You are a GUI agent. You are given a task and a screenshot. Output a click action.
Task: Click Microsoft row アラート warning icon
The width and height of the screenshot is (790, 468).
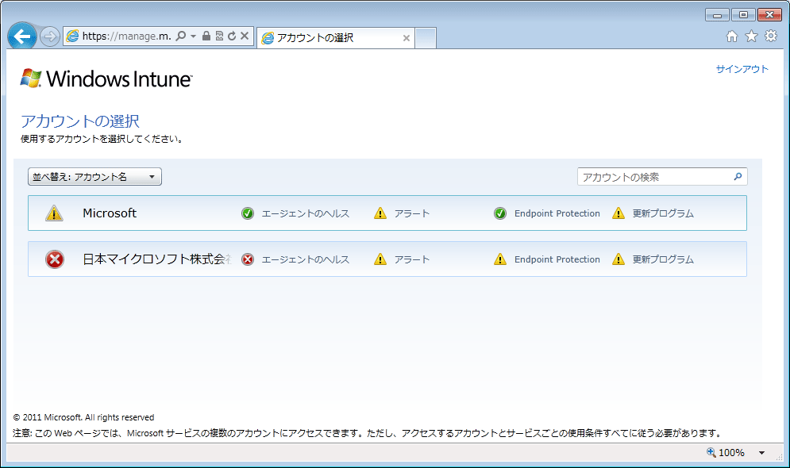point(380,213)
